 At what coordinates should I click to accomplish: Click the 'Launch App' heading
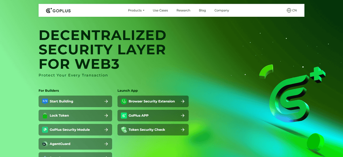[x=128, y=91]
